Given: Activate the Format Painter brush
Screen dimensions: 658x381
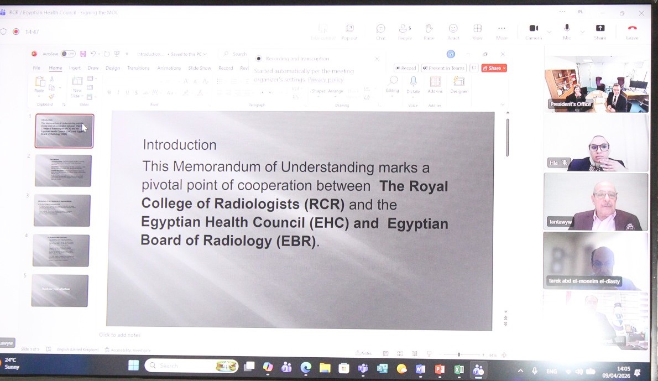Looking at the screenshot, I should coord(51,97).
